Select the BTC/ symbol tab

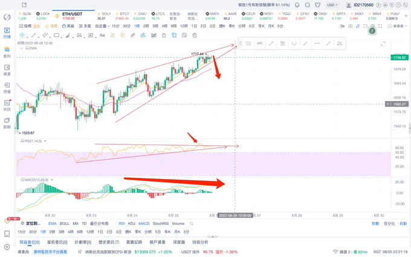pos(122,16)
